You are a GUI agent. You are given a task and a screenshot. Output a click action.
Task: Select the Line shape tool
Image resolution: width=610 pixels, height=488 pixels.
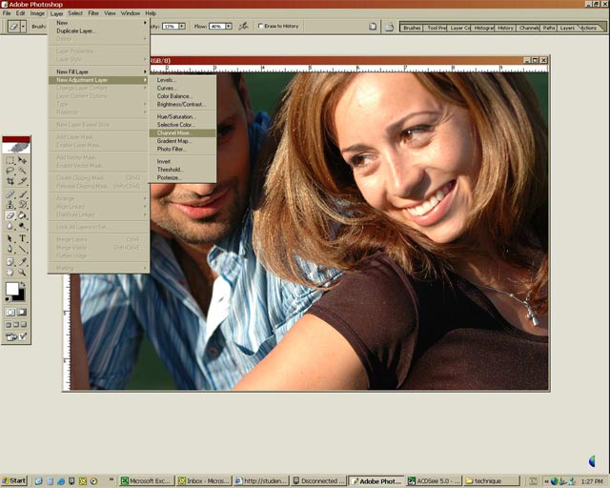pyautogui.click(x=23, y=249)
